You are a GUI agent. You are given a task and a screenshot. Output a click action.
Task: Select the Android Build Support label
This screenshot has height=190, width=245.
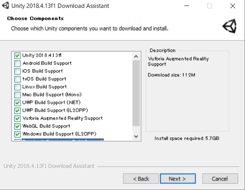tap(47, 63)
